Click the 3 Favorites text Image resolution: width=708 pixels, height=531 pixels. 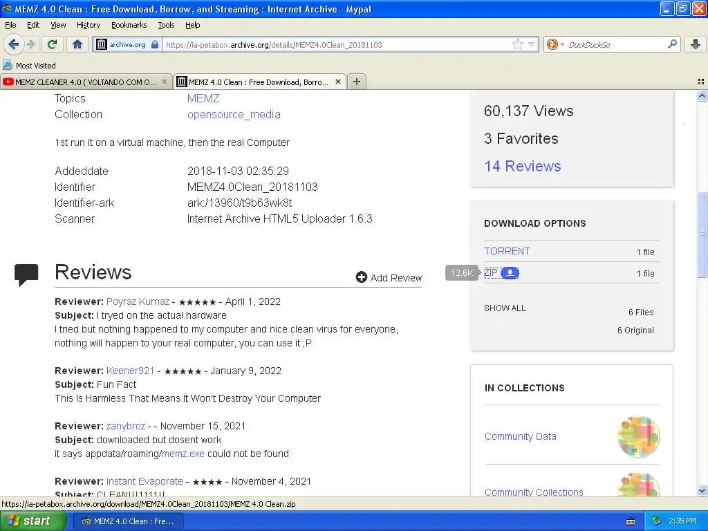521,138
